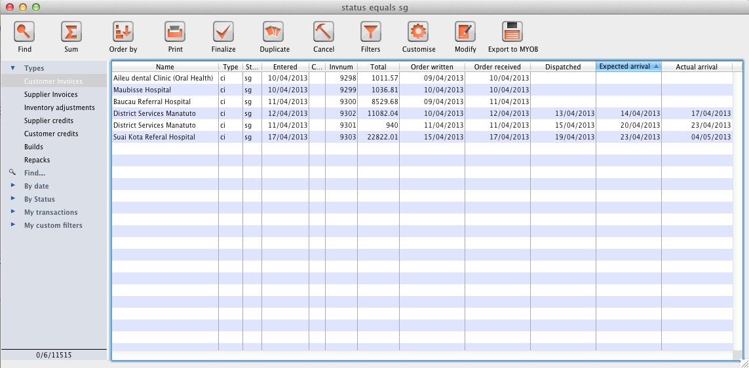The height and width of the screenshot is (368, 749).
Task: Click the Cancel hammer icon
Action: pos(324,31)
